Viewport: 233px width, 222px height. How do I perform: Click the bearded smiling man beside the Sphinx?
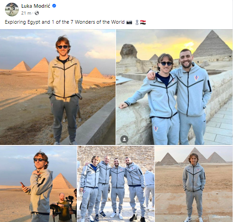[x=193, y=97]
